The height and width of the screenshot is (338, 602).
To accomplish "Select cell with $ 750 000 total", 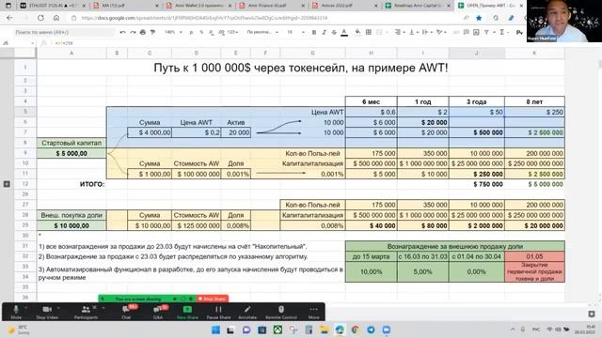I will (x=477, y=184).
